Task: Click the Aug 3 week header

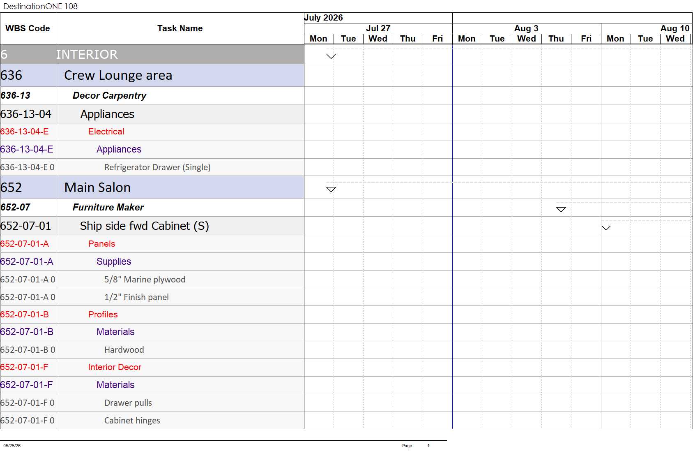Action: pyautogui.click(x=526, y=28)
